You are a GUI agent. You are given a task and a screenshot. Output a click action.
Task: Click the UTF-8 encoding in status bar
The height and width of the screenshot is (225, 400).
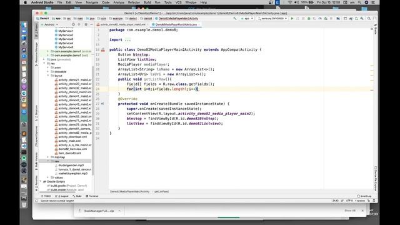coord(349,201)
